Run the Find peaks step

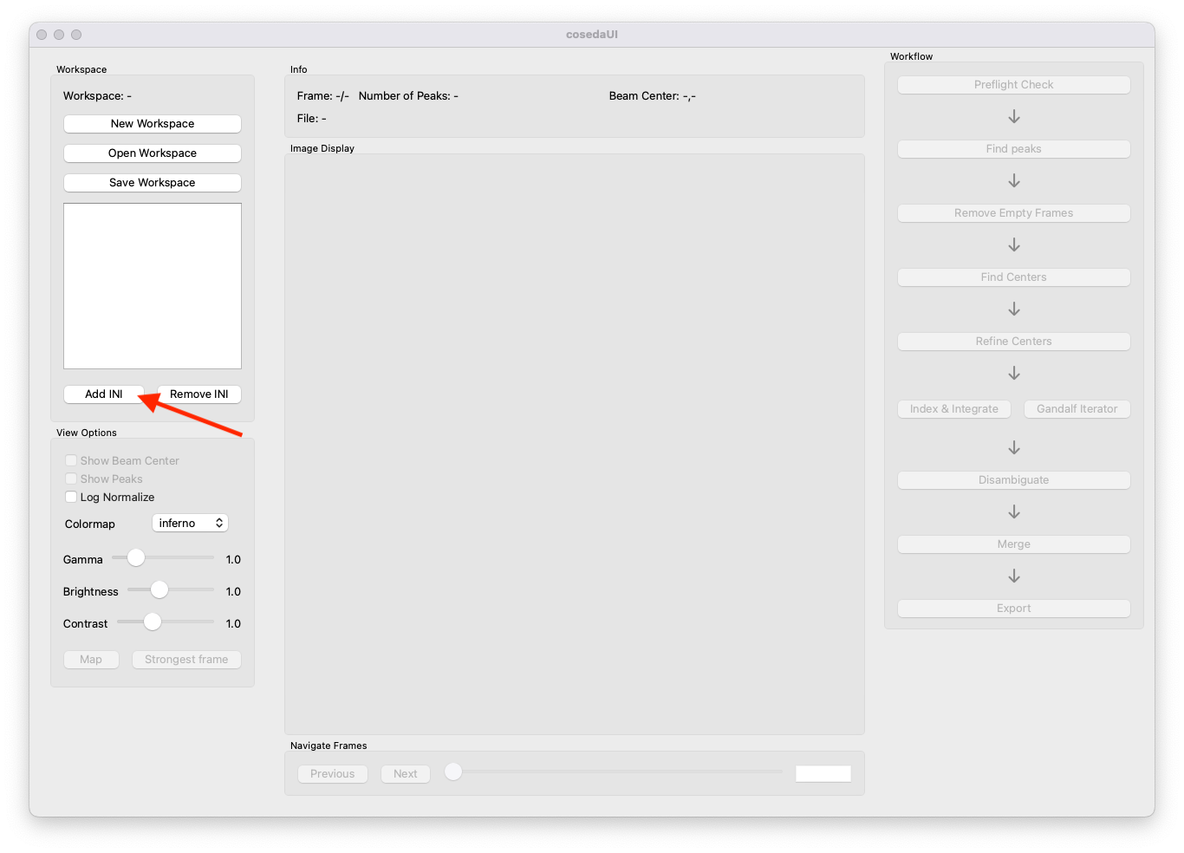click(1014, 149)
